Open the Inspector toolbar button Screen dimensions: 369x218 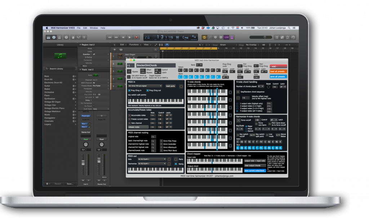tap(54, 37)
